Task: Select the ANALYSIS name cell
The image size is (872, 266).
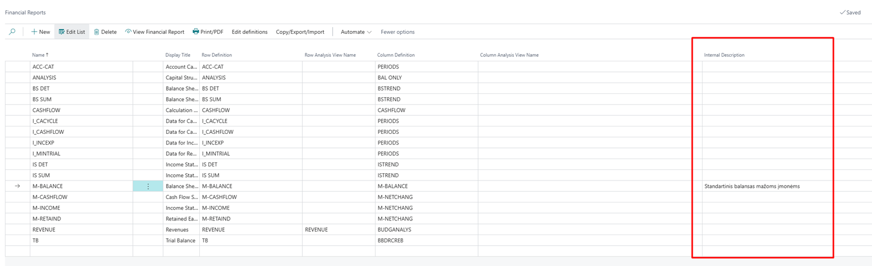Action: [x=82, y=78]
